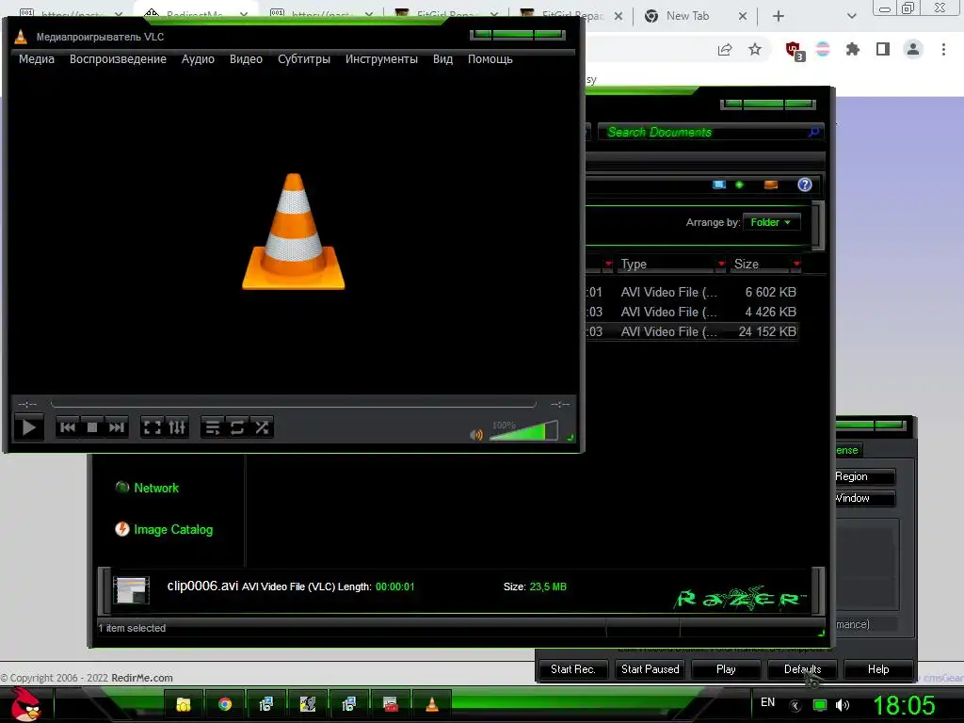This screenshot has width=964, height=723.
Task: Select the Region option in recorder
Action: pyautogui.click(x=864, y=476)
